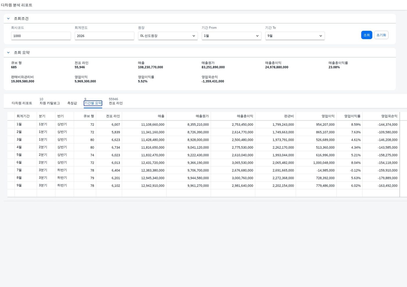Select the 기간별 요약 tab

pyautogui.click(x=93, y=103)
